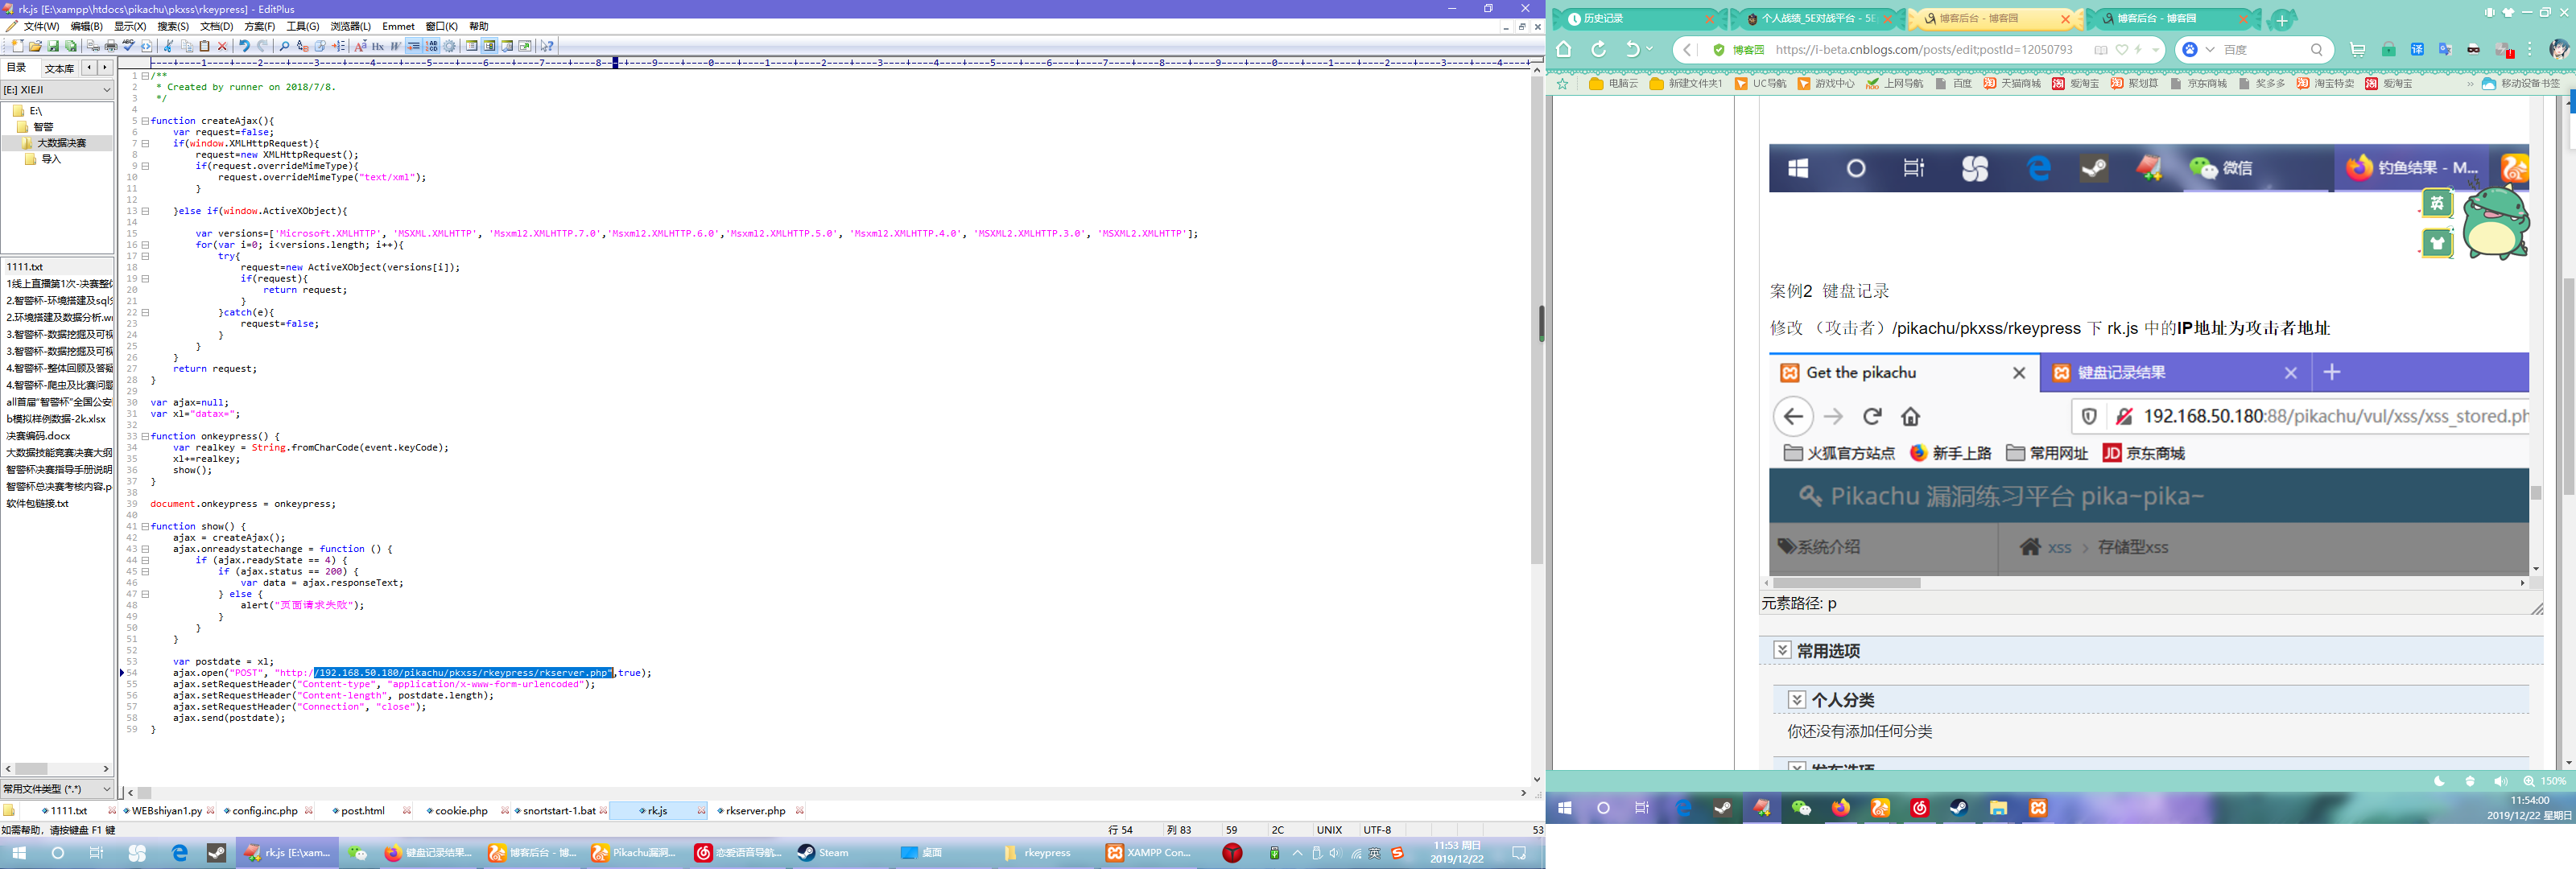2576x869 pixels.
Task: Toggle the line number display button
Action: point(432,46)
